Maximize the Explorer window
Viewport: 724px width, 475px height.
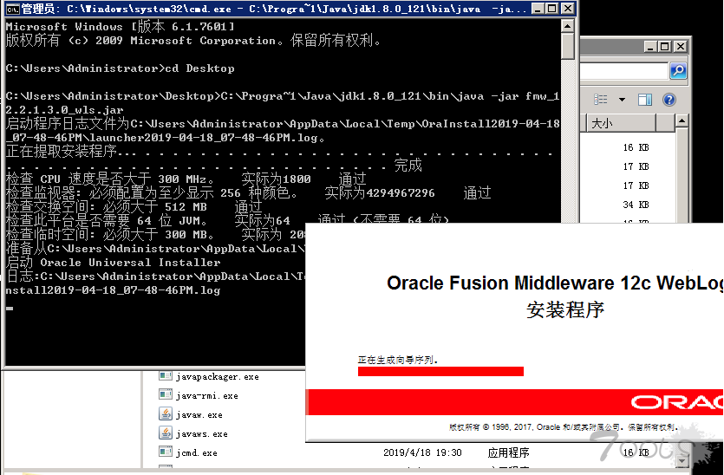pos(665,47)
